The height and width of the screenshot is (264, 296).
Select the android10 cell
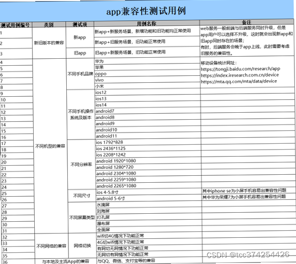(x=147, y=130)
